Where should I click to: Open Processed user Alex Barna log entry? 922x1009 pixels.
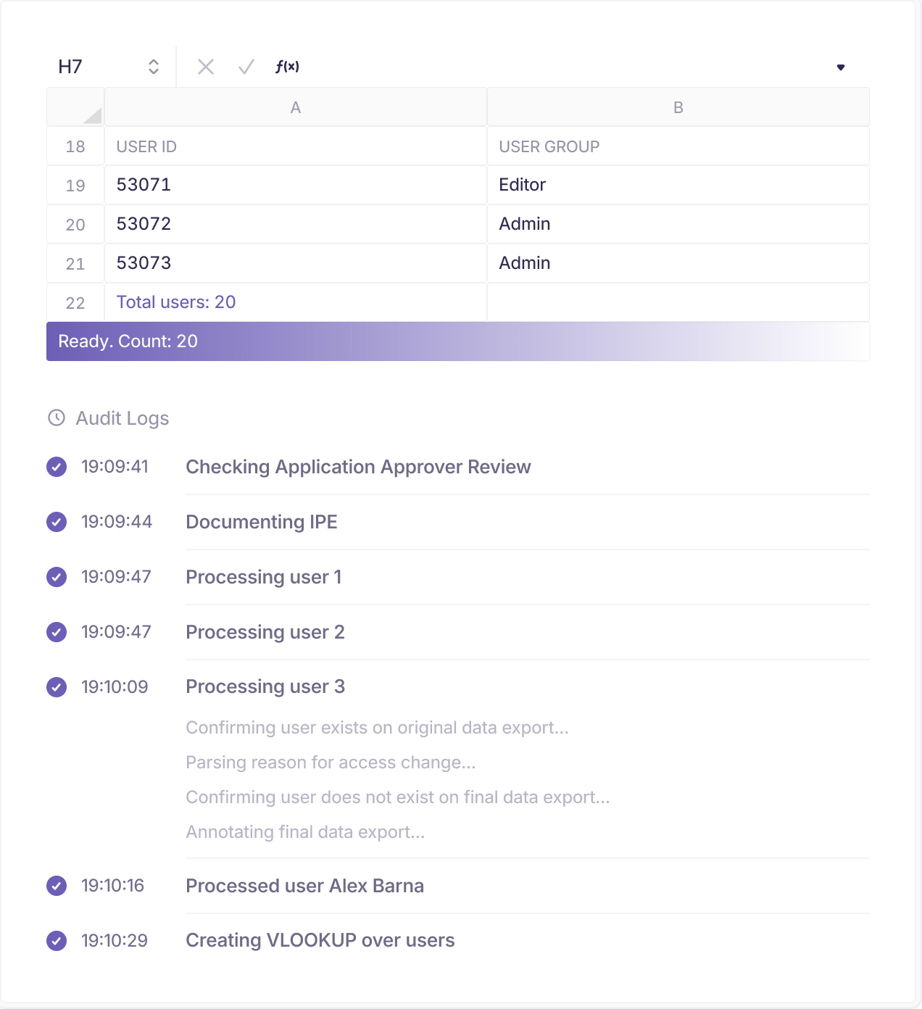click(x=305, y=886)
